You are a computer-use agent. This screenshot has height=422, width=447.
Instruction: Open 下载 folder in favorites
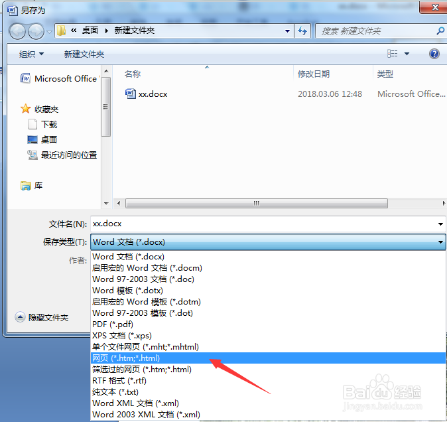(42, 124)
